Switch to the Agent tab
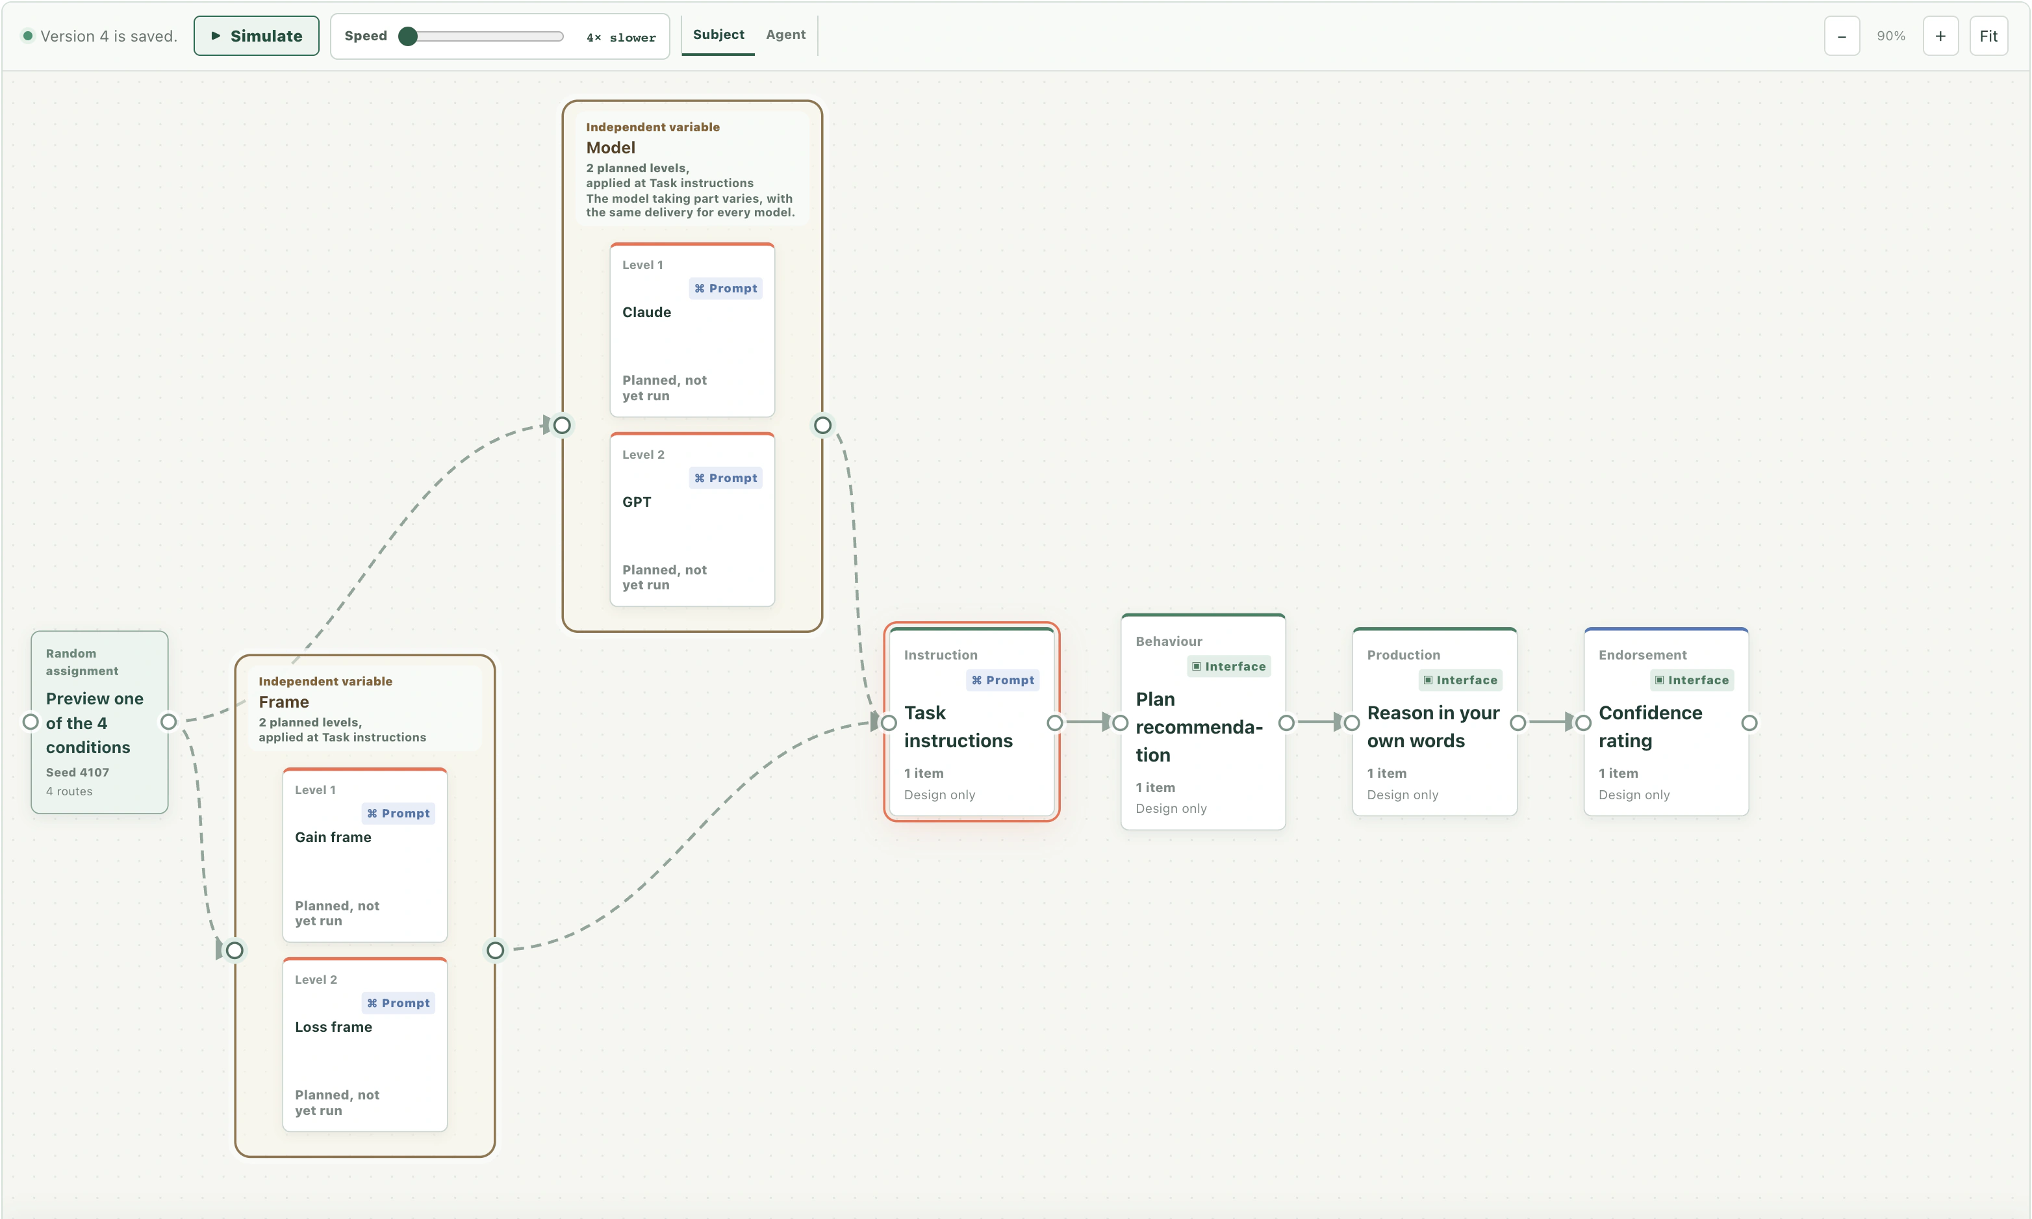 [785, 34]
